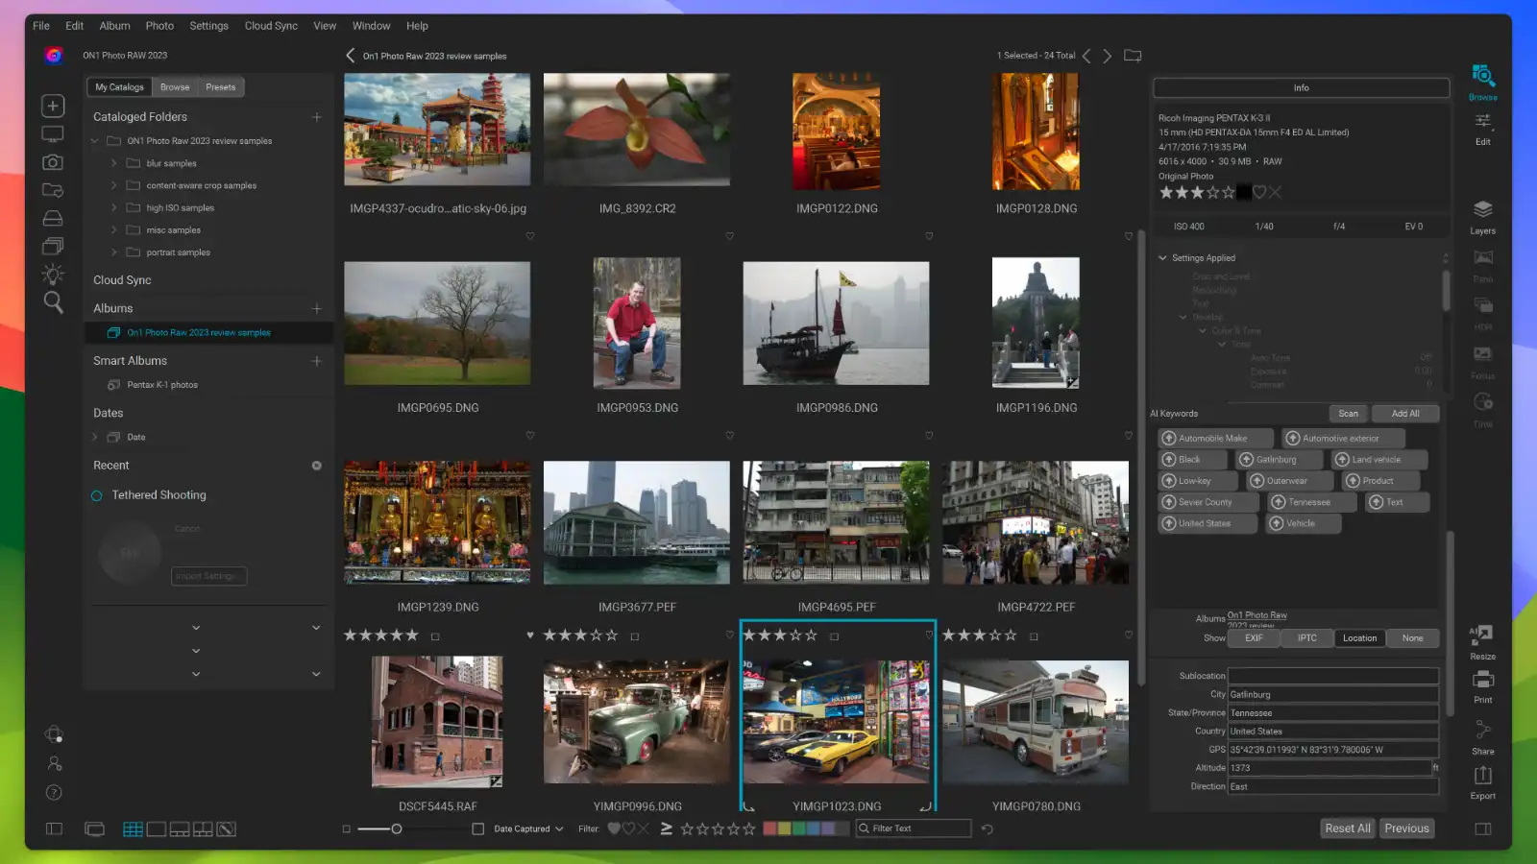The image size is (1537, 864).
Task: Collapse the Settings Applied section
Action: (1162, 257)
